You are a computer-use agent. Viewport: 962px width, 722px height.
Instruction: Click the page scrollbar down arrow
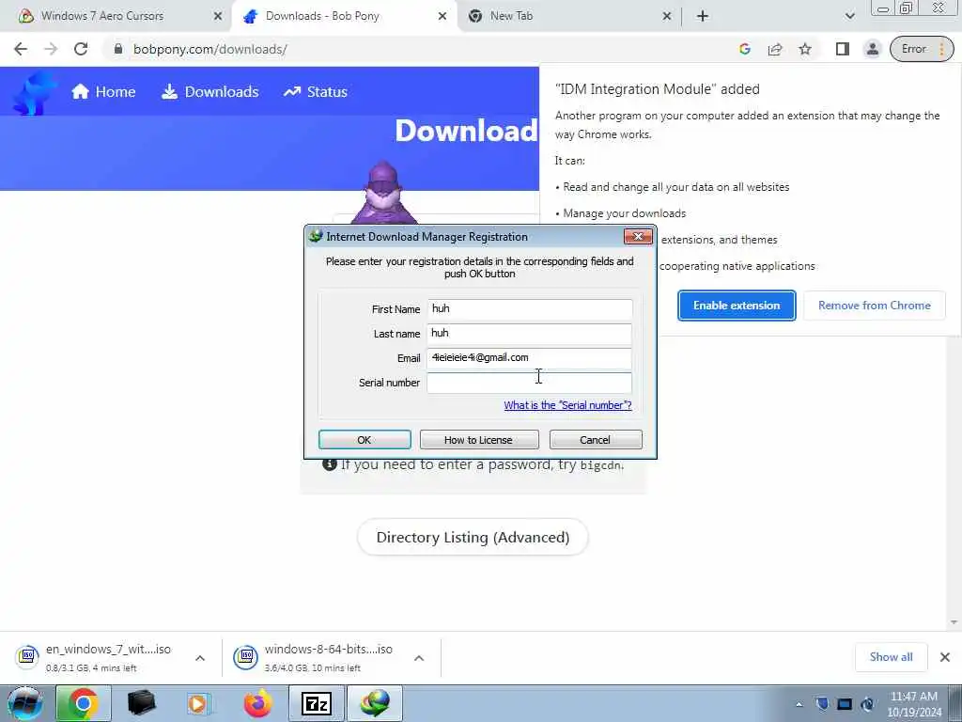click(x=954, y=622)
